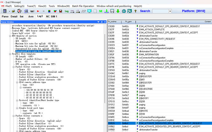Viewport: 212px width, 132px height.
Task: Click the Search label button
Action: pos(145,11)
